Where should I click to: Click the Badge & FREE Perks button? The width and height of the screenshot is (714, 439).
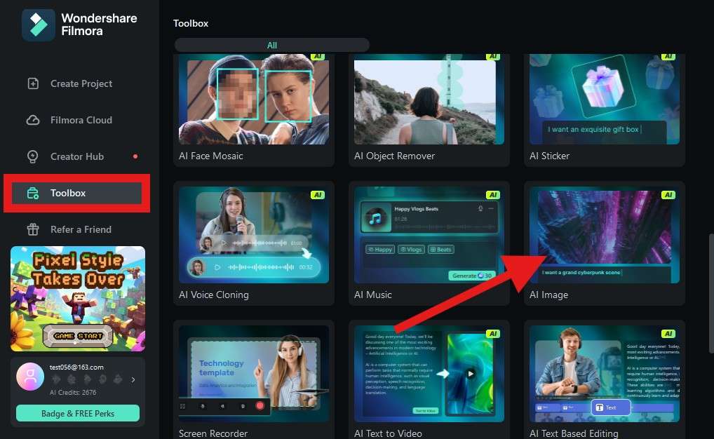(78, 414)
